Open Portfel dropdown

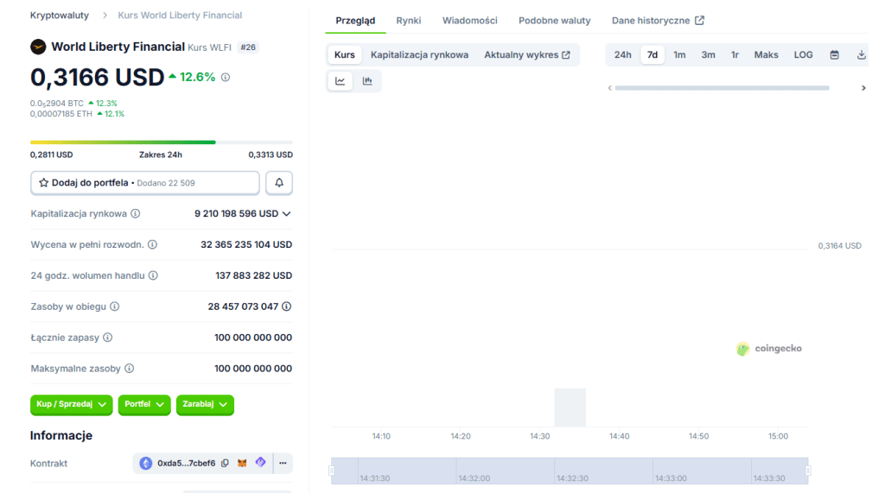click(x=144, y=404)
